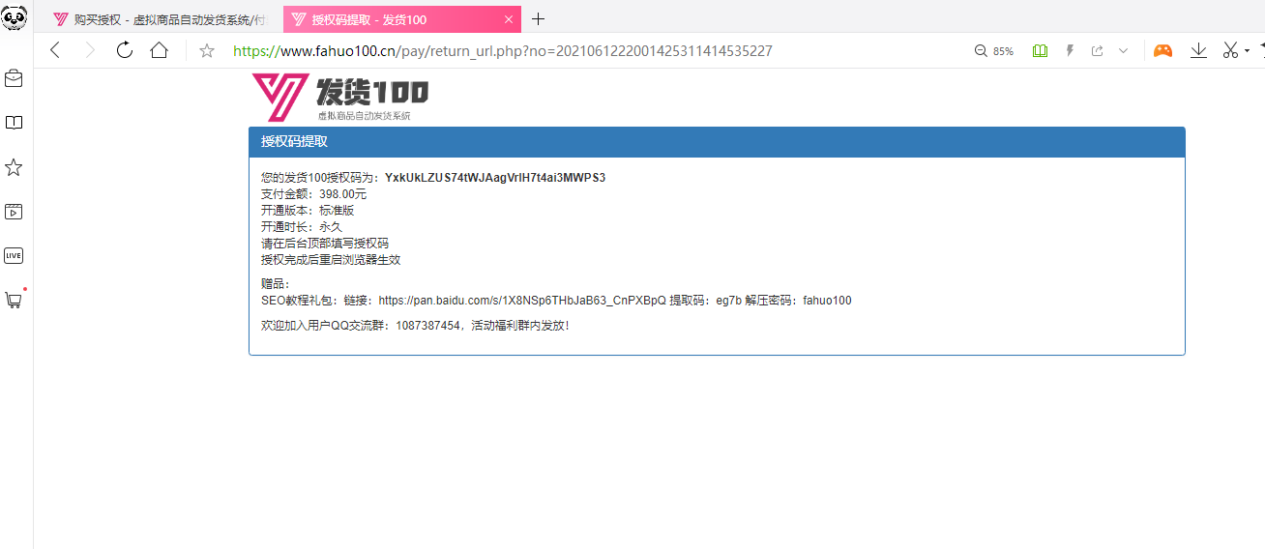1265x549 pixels.
Task: Click the scissors screenshot tool
Action: point(1229,51)
